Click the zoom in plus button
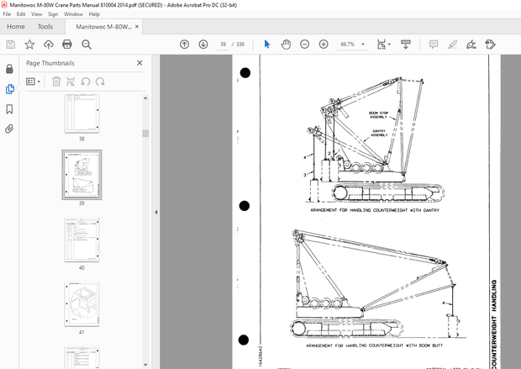 click(324, 44)
